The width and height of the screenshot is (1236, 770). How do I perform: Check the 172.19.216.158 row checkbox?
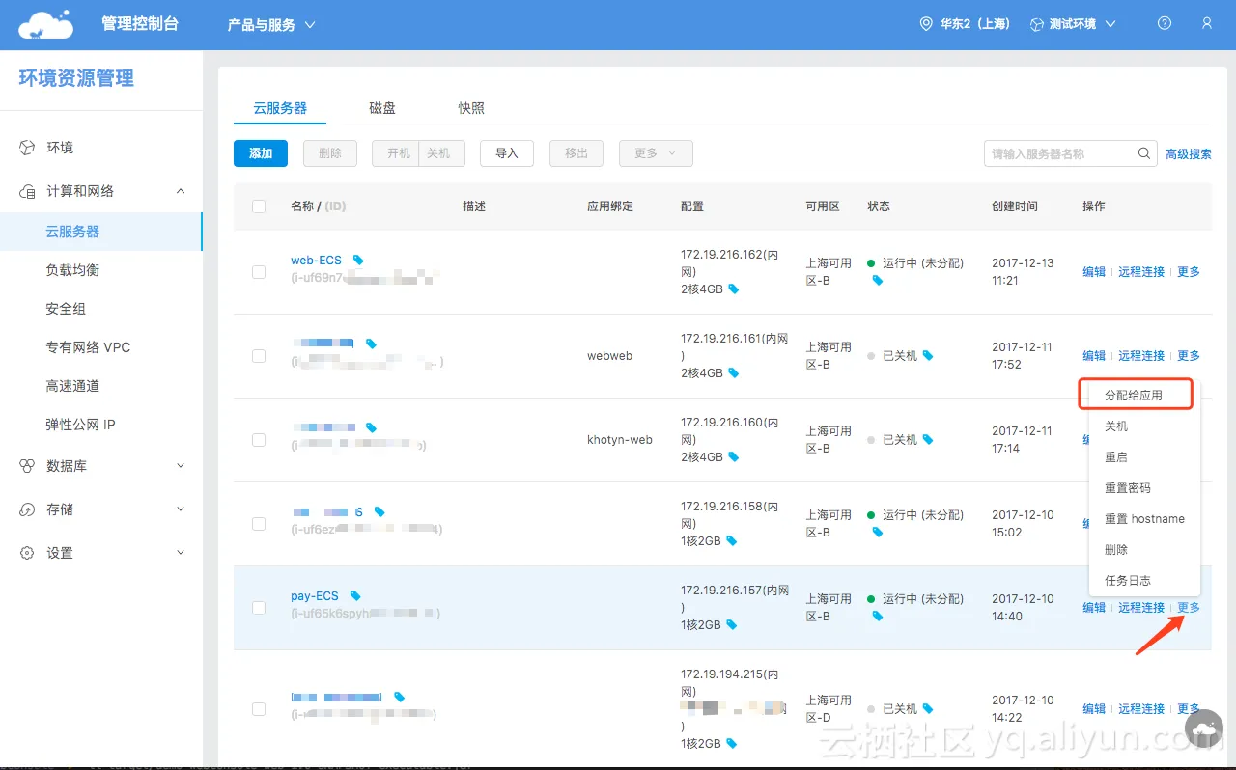[x=259, y=524]
